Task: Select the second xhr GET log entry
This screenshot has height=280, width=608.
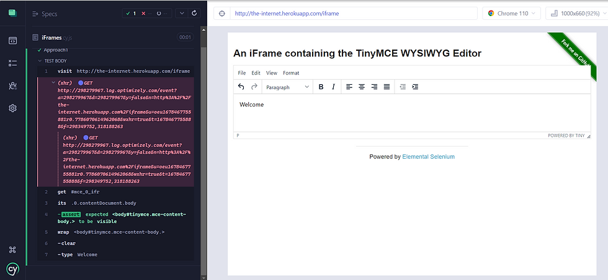Action: (x=126, y=159)
